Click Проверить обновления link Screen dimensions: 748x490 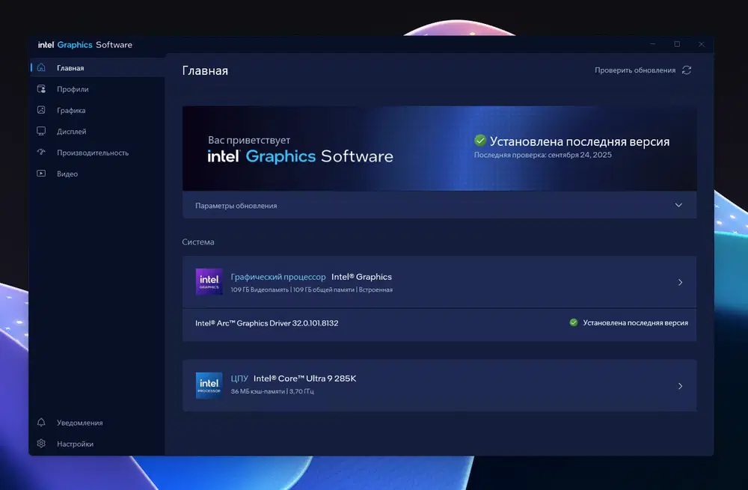pos(635,70)
